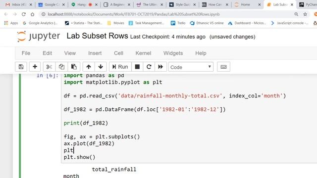Image resolution: width=317 pixels, height=178 pixels.
Task: Open the Edit menu
Action: pos(48,53)
